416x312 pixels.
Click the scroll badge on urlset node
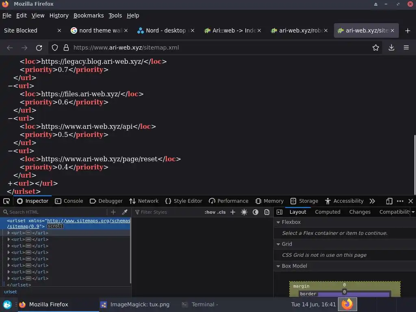55,226
